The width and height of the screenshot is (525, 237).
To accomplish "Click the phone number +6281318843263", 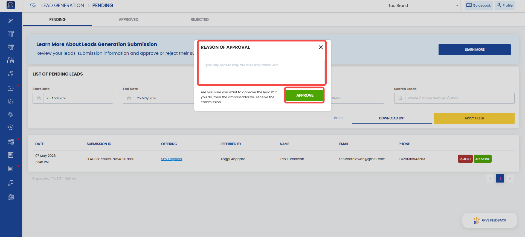I will 412,159.
